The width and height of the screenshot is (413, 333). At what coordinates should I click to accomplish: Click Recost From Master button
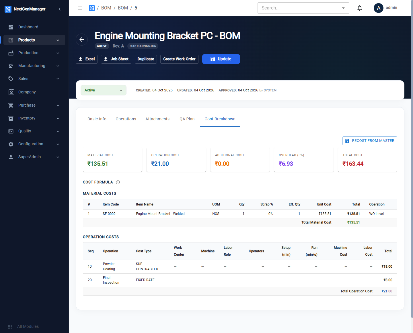[370, 141]
